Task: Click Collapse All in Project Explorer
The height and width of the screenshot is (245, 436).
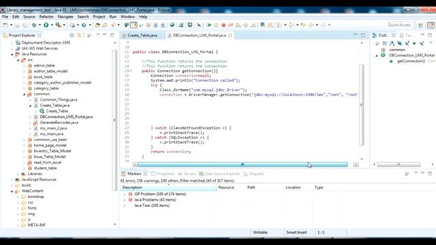Action: coord(72,35)
